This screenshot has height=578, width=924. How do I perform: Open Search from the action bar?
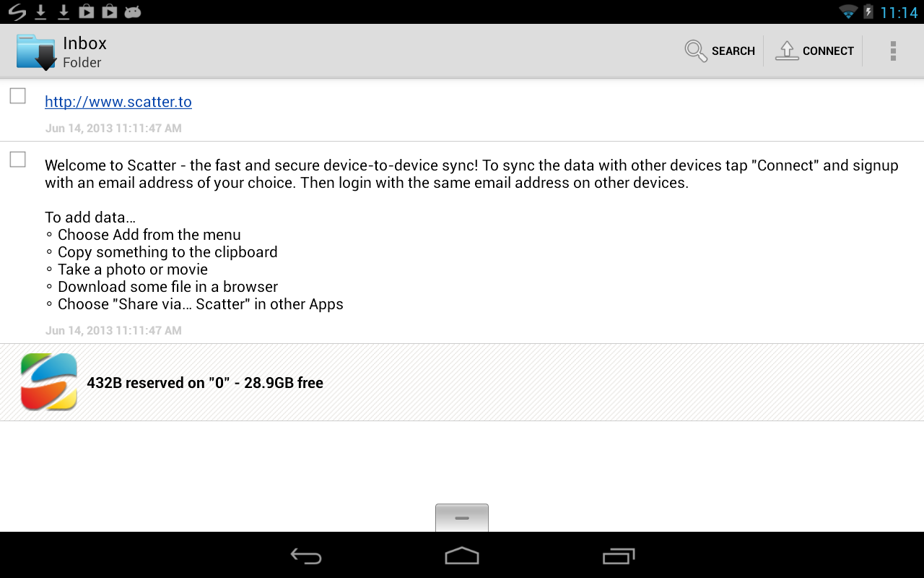click(x=719, y=51)
